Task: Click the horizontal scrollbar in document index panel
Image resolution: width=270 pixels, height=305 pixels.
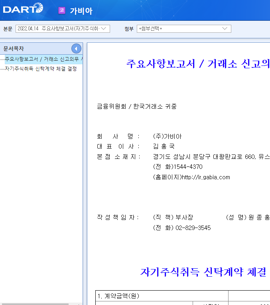Action: [35, 304]
